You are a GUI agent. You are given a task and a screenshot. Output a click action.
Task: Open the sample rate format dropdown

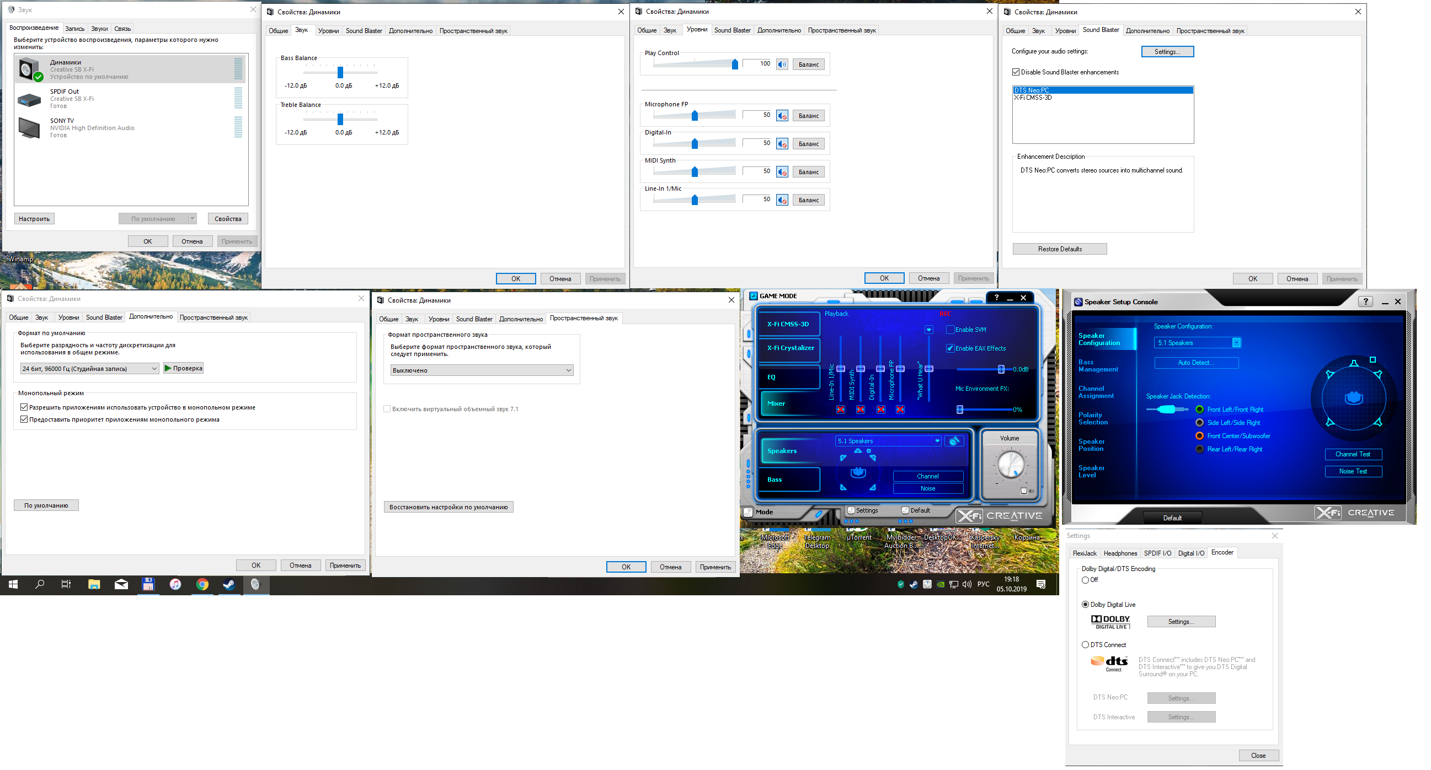point(89,369)
